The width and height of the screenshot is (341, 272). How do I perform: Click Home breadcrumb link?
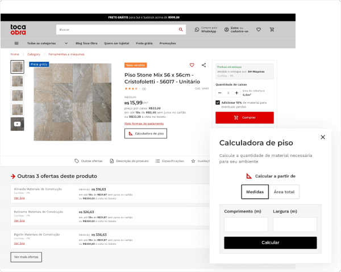(15, 54)
